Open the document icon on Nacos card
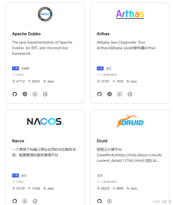 tap(25, 201)
